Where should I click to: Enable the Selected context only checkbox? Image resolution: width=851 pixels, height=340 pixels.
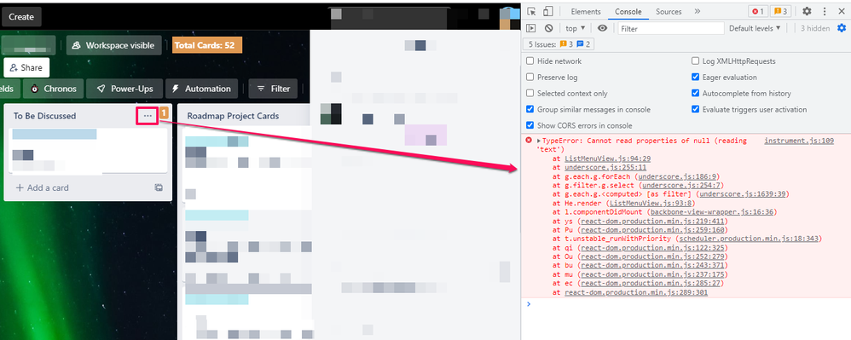pos(530,93)
